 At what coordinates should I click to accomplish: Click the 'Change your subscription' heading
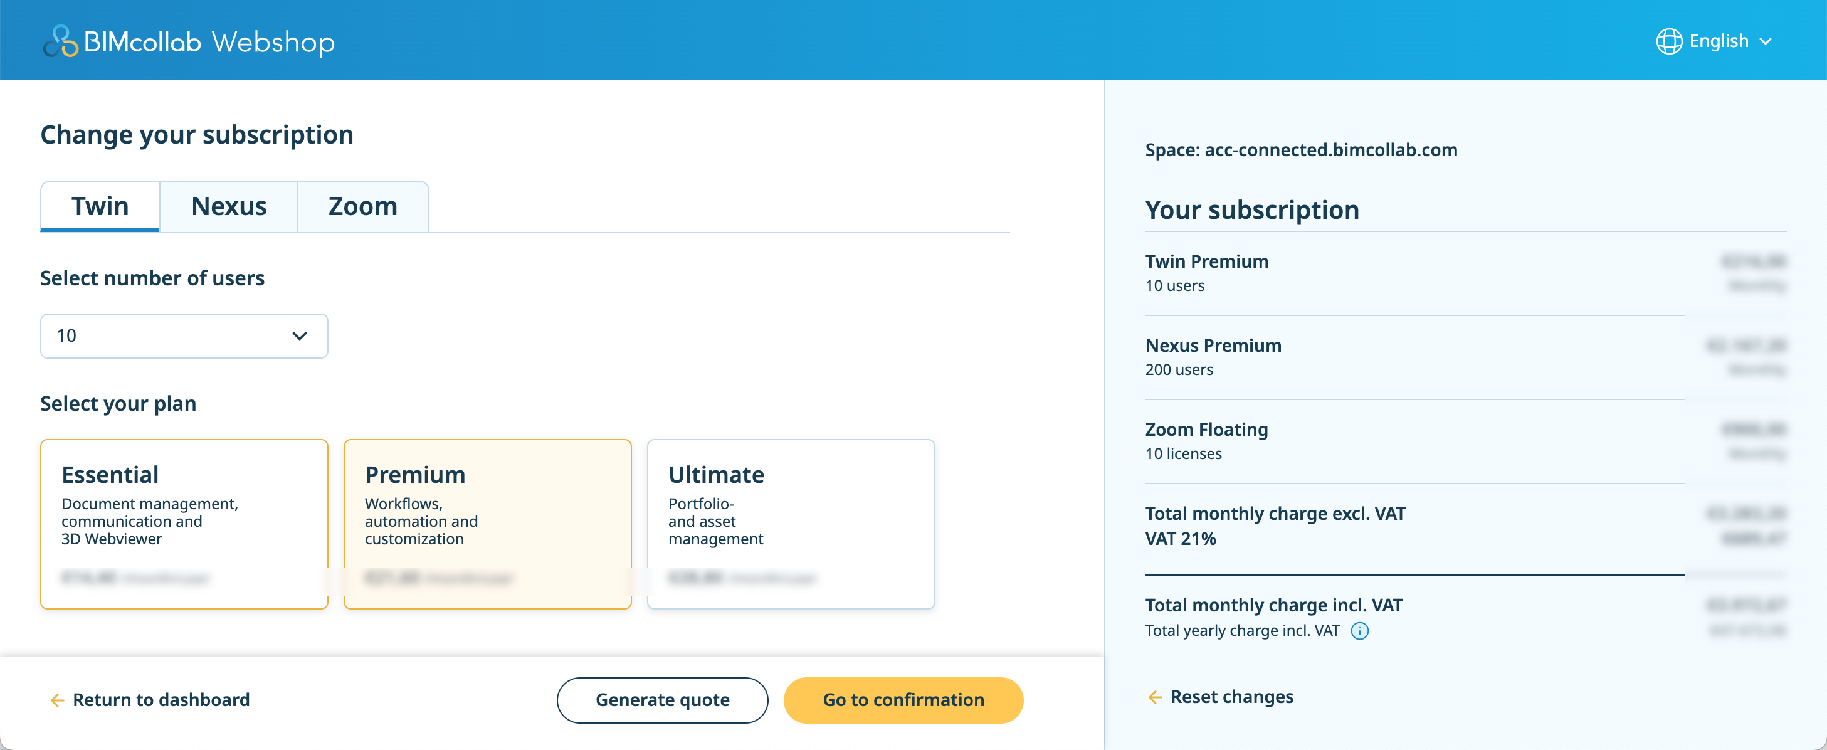[196, 134]
